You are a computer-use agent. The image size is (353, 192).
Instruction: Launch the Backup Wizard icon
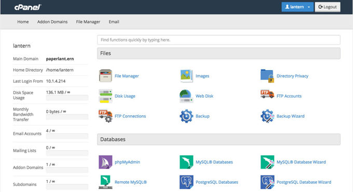[x=267, y=116]
